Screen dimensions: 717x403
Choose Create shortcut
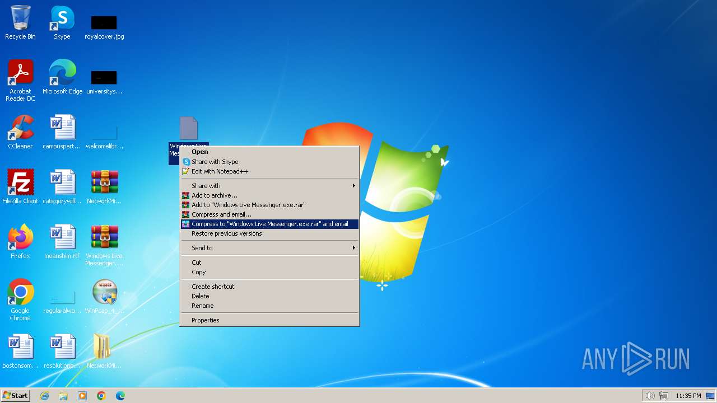269,287
